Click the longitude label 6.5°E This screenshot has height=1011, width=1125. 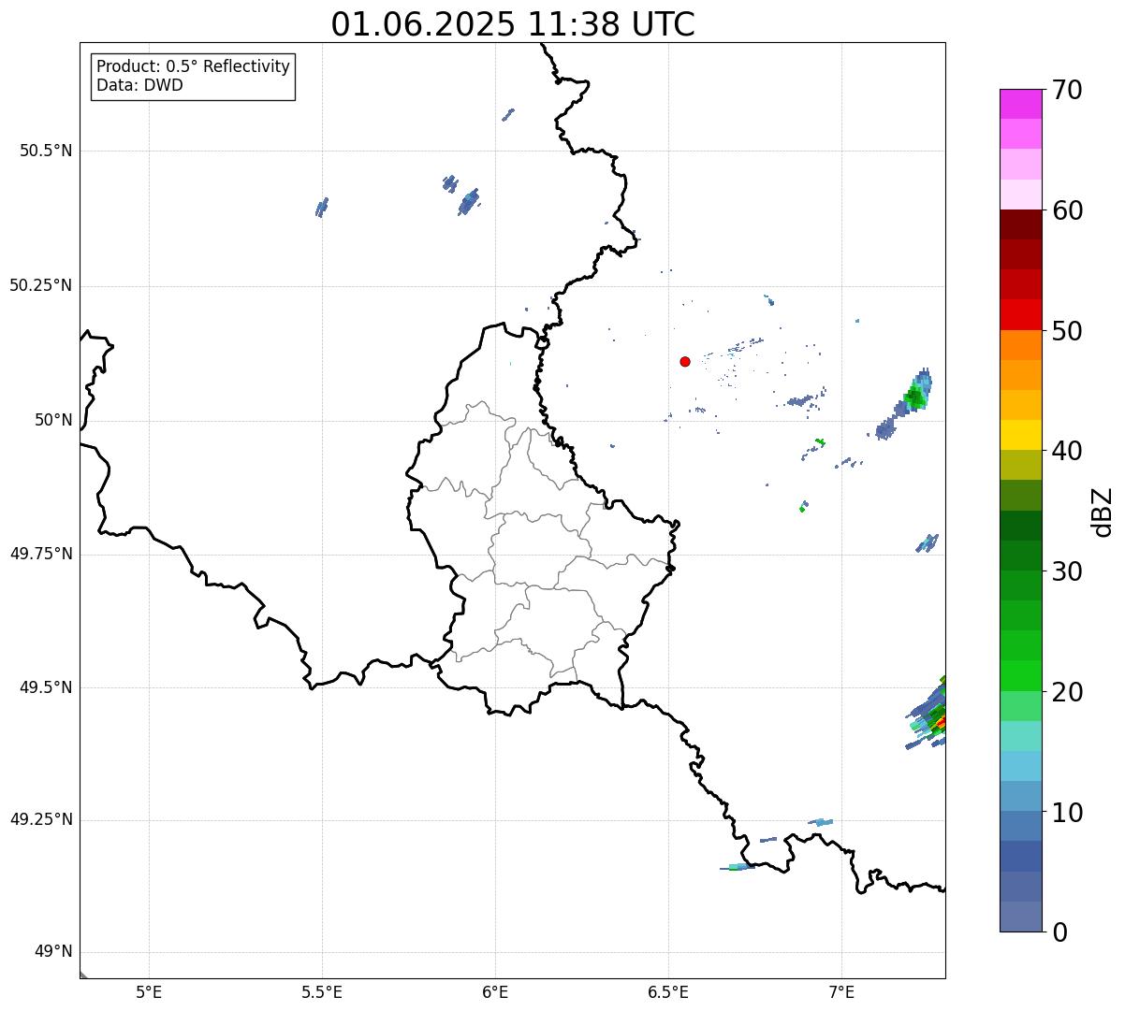668,992
